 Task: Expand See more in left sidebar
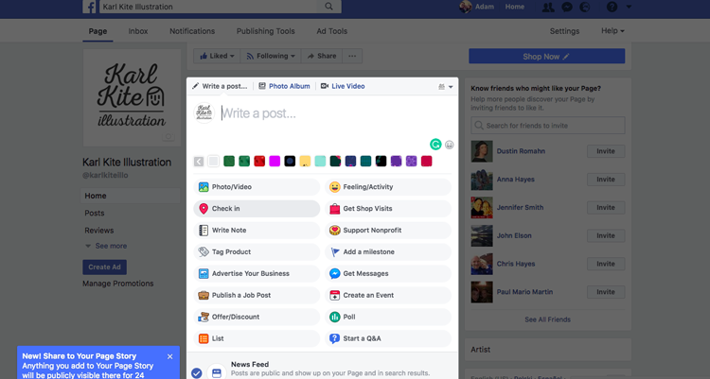click(106, 246)
